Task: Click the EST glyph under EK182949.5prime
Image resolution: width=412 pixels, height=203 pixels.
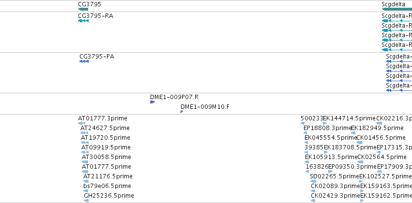Action: click(353, 133)
